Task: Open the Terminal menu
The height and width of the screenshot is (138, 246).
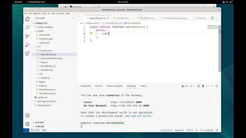Action: point(60,14)
